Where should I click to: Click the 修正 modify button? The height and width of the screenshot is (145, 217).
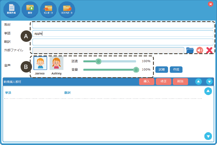[x=163, y=81]
